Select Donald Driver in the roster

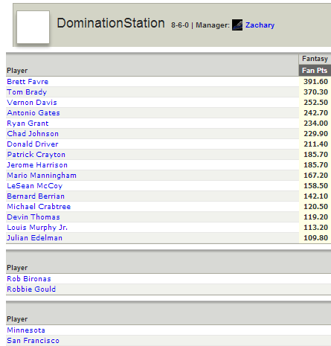click(33, 144)
